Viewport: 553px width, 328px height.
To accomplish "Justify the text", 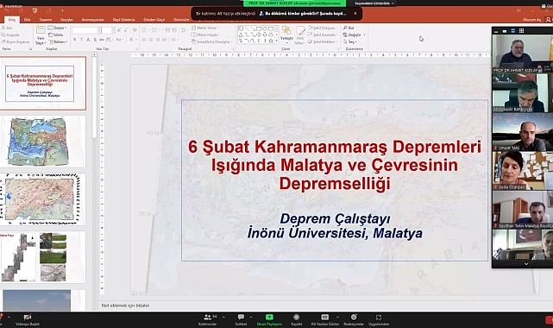I will click(x=165, y=40).
